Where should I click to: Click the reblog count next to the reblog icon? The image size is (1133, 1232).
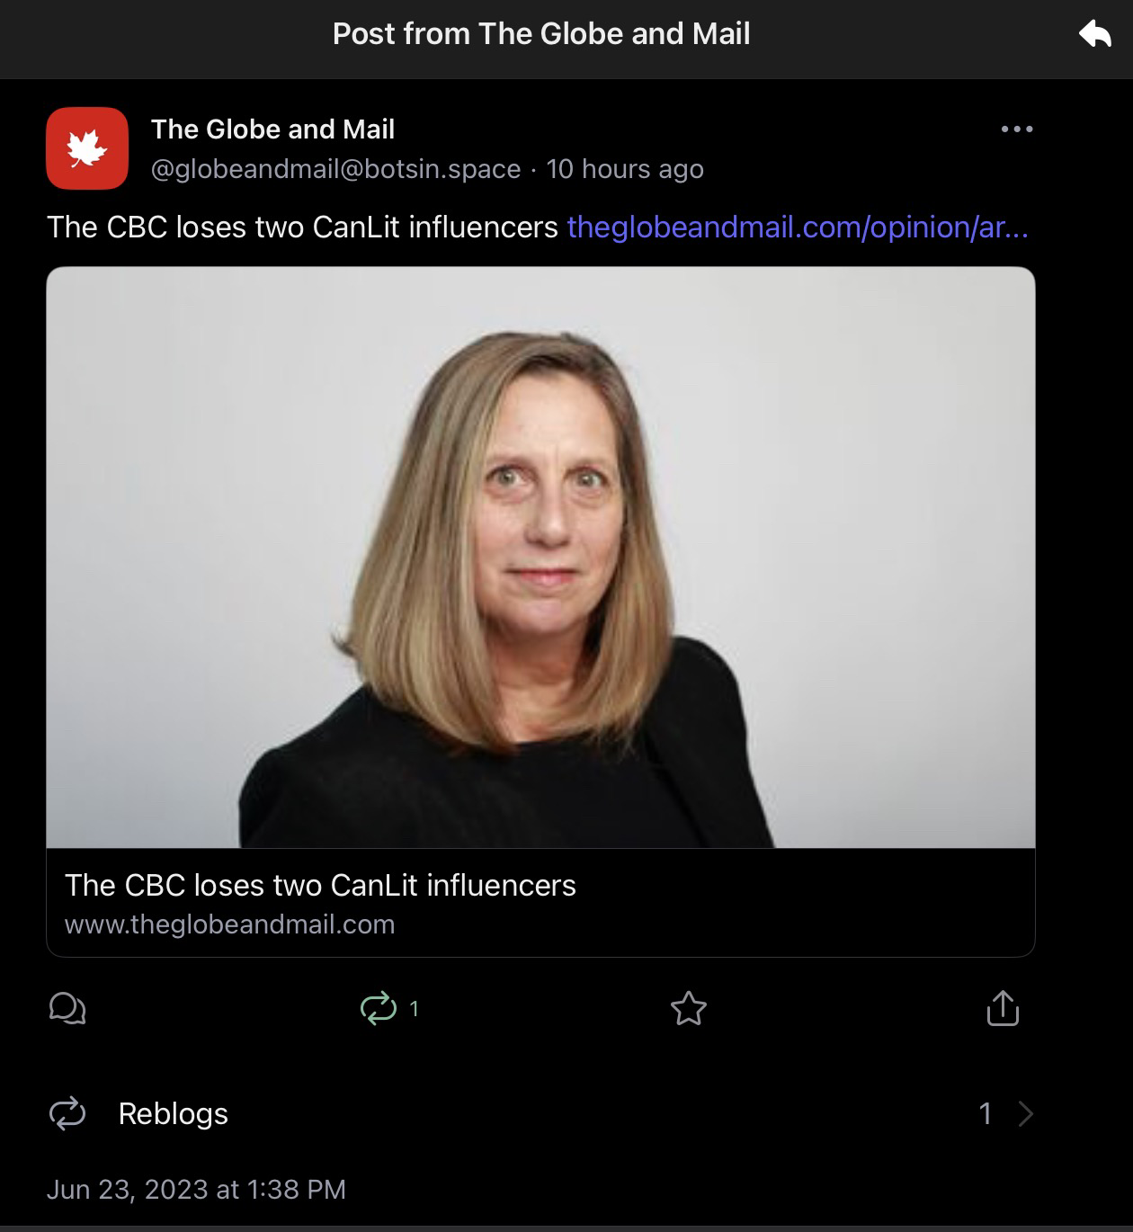pos(414,1009)
